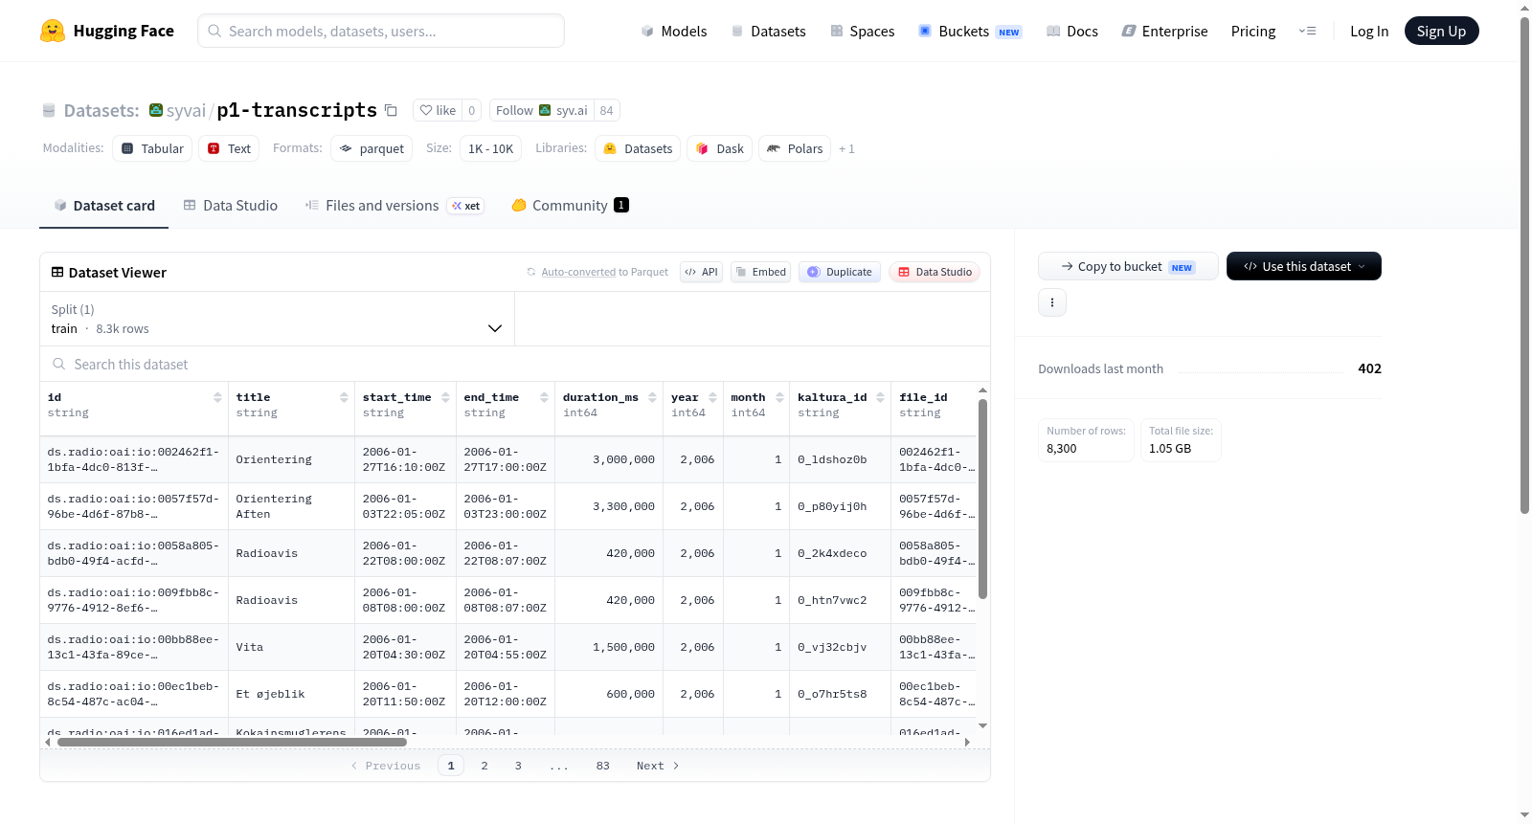Screen dimensions: 1532x824
Task: Select the Datasets library tag
Action: 638,148
